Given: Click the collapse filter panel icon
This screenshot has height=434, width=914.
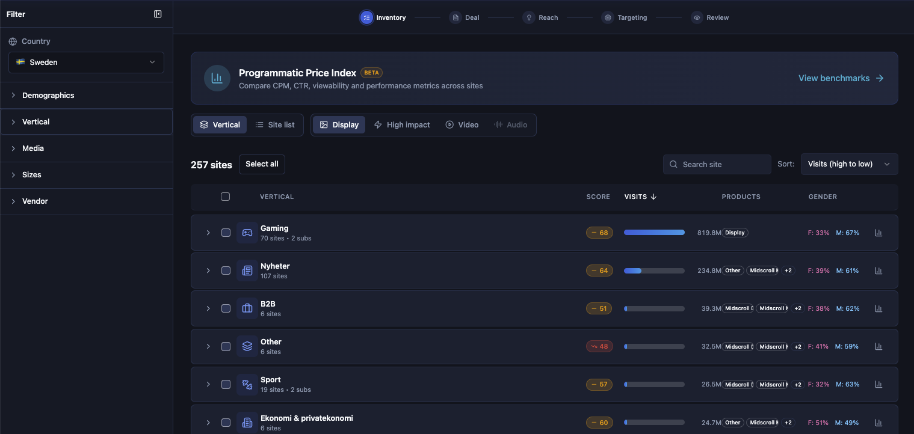Looking at the screenshot, I should point(157,13).
